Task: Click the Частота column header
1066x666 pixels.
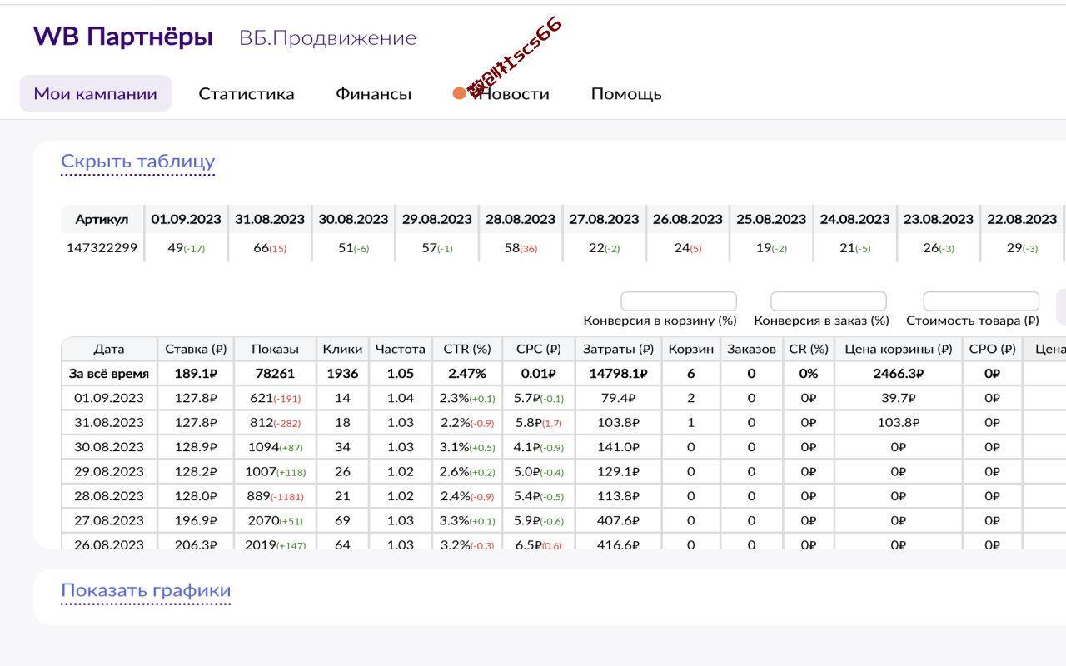Action: click(x=400, y=349)
